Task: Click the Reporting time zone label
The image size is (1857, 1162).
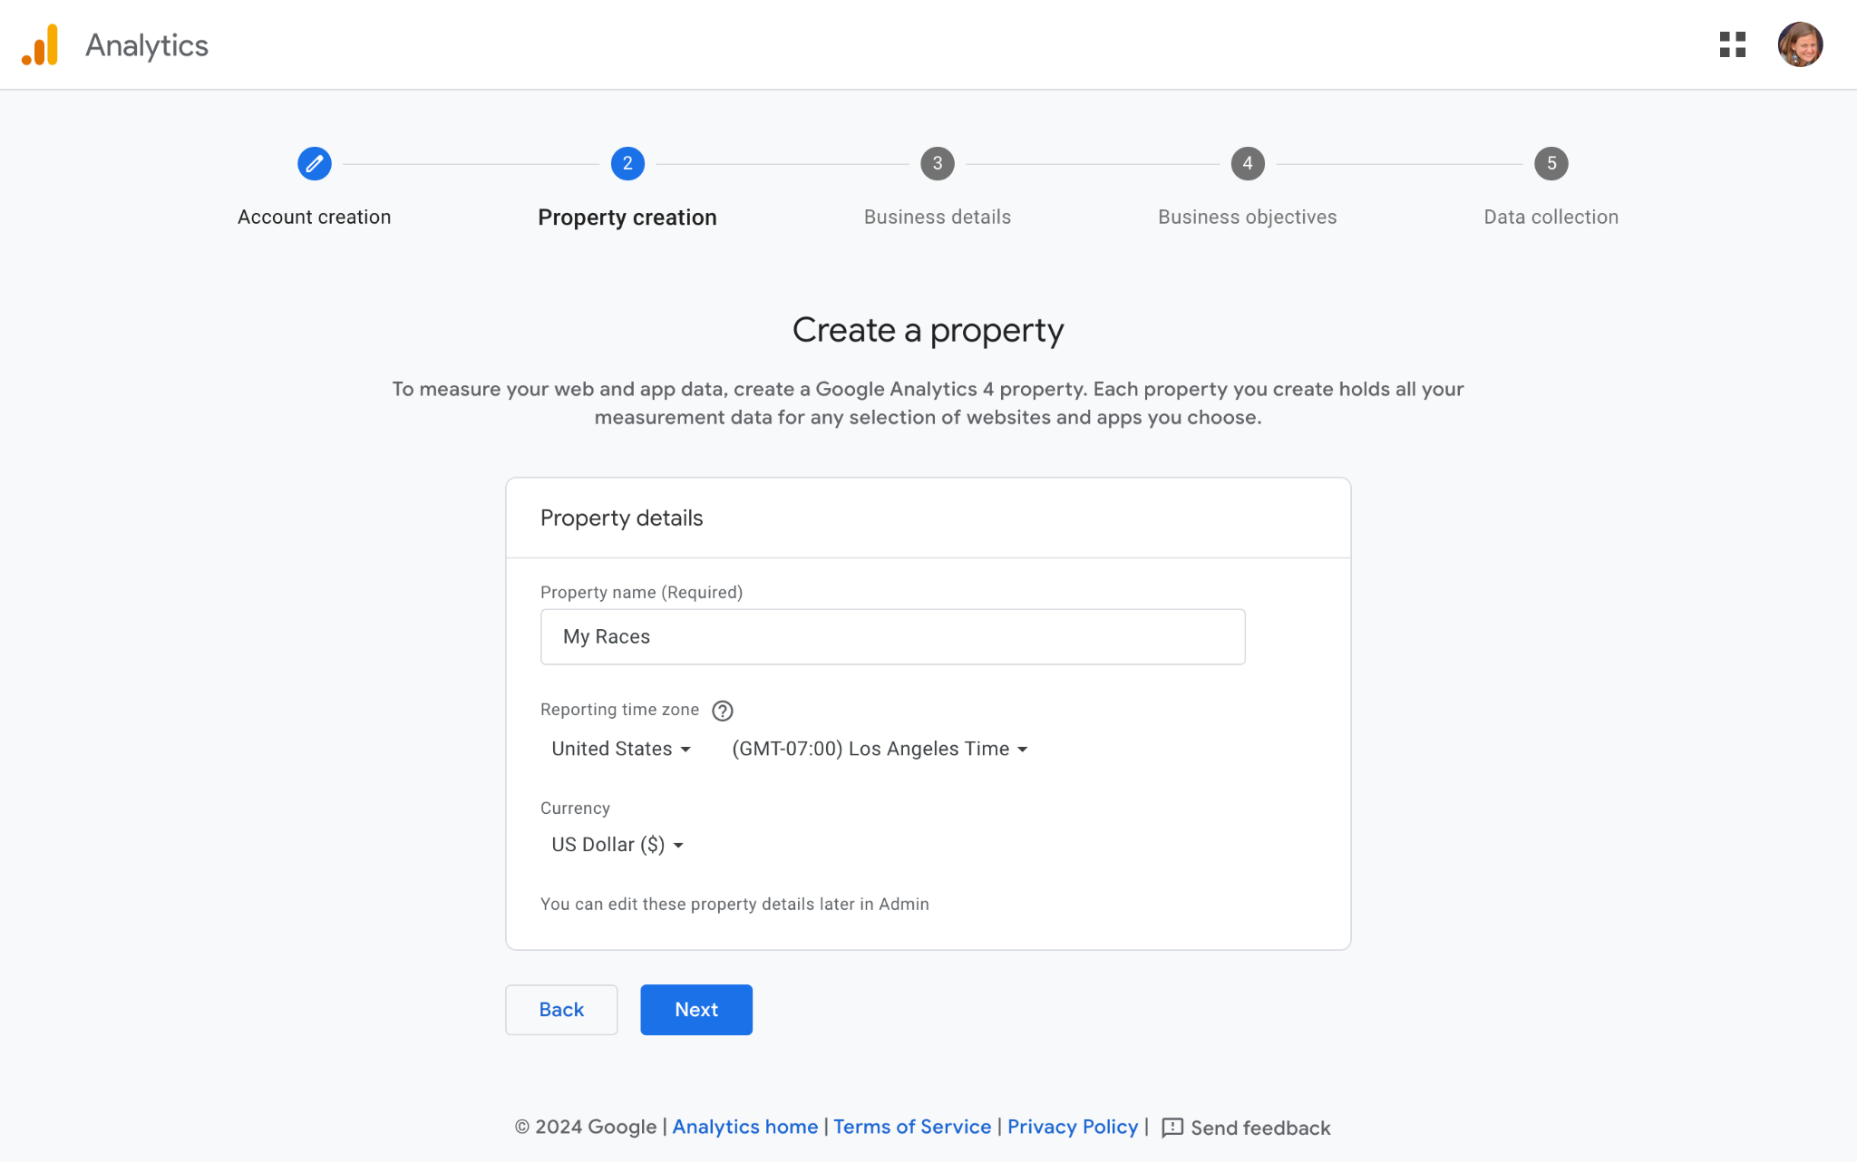Action: coord(619,710)
